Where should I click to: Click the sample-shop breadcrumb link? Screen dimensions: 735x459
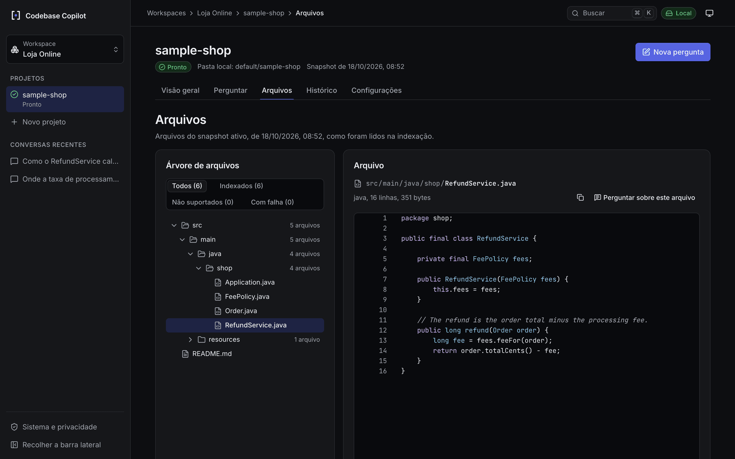click(264, 13)
